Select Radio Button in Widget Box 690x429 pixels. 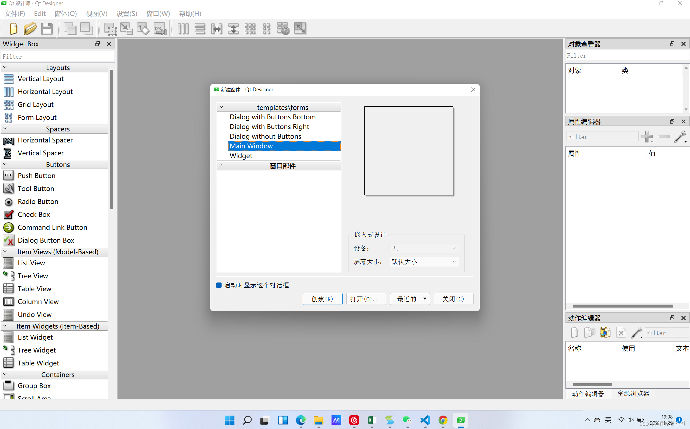(38, 201)
